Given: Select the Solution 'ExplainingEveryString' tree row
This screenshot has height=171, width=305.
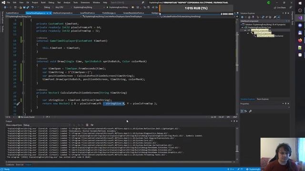Looking at the screenshot, I should click(x=265, y=25).
